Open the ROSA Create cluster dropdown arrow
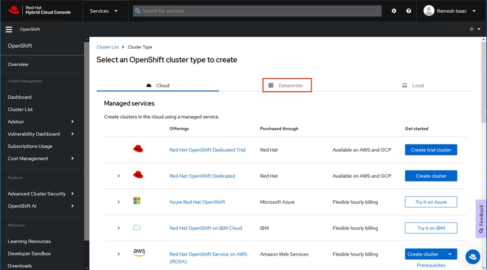This screenshot has height=270, width=487. (x=450, y=254)
